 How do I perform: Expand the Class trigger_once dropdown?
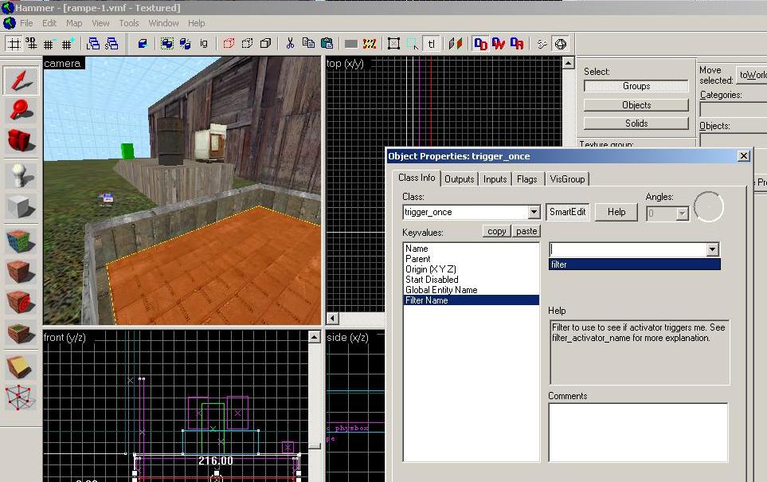(534, 213)
